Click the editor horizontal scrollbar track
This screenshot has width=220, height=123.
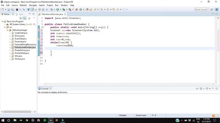coord(129,84)
